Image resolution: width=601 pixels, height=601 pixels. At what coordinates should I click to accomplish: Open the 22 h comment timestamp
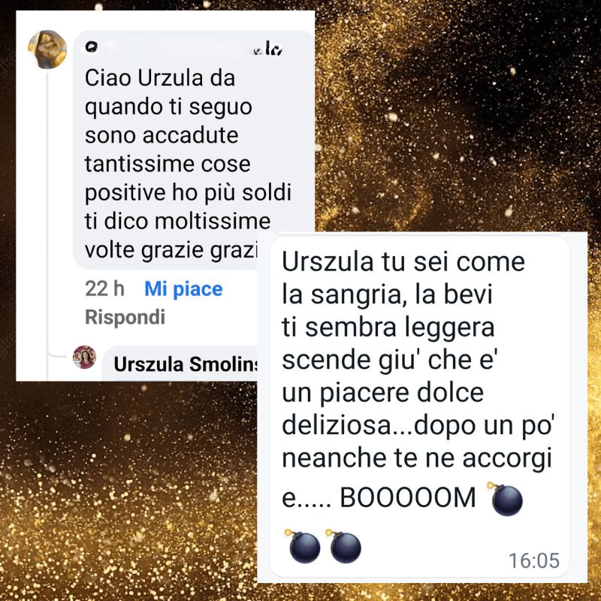[104, 288]
